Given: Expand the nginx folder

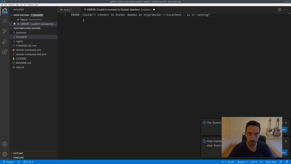Looking at the screenshot, I should (x=33, y=41).
